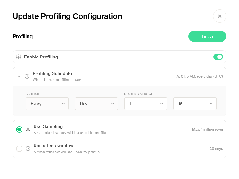239x179 pixels.
Task: Click the schedule summary At 01:15 AM text
Action: (x=199, y=76)
